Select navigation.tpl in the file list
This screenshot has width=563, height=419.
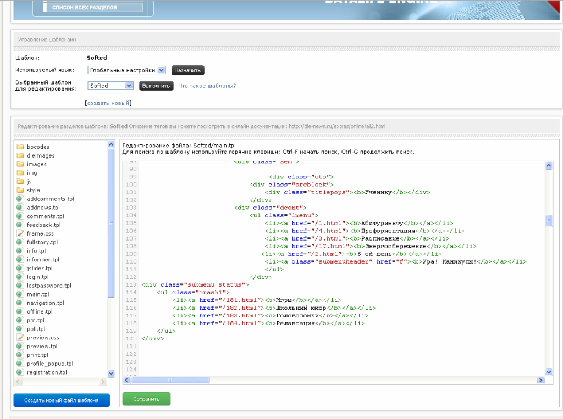45,303
